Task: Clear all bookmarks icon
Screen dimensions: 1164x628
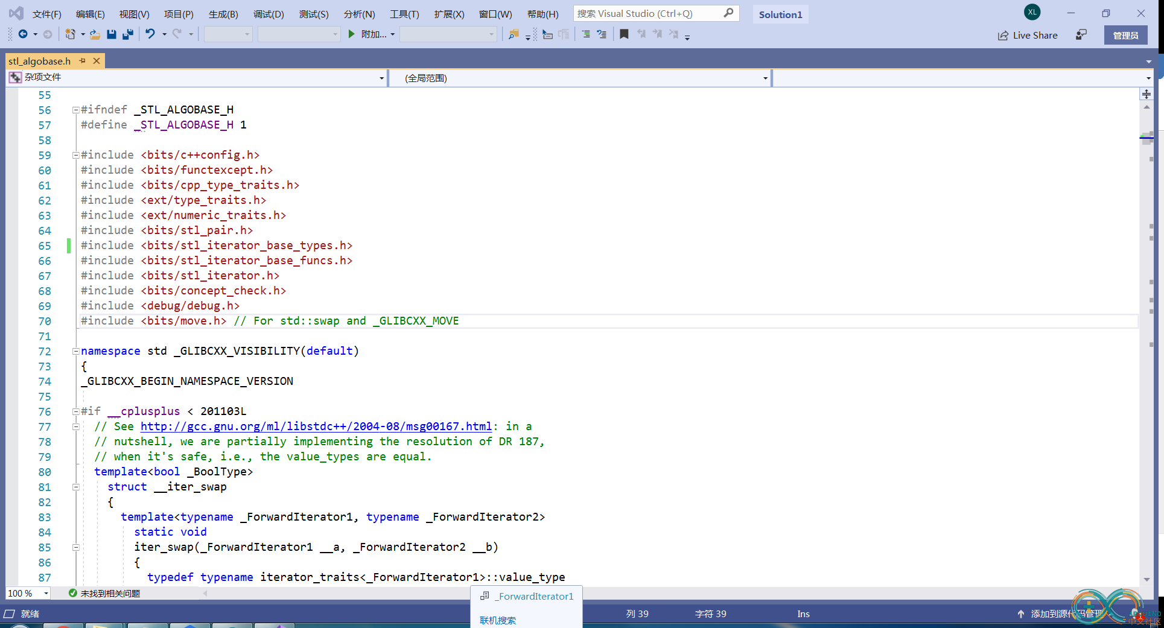Action: 673,34
